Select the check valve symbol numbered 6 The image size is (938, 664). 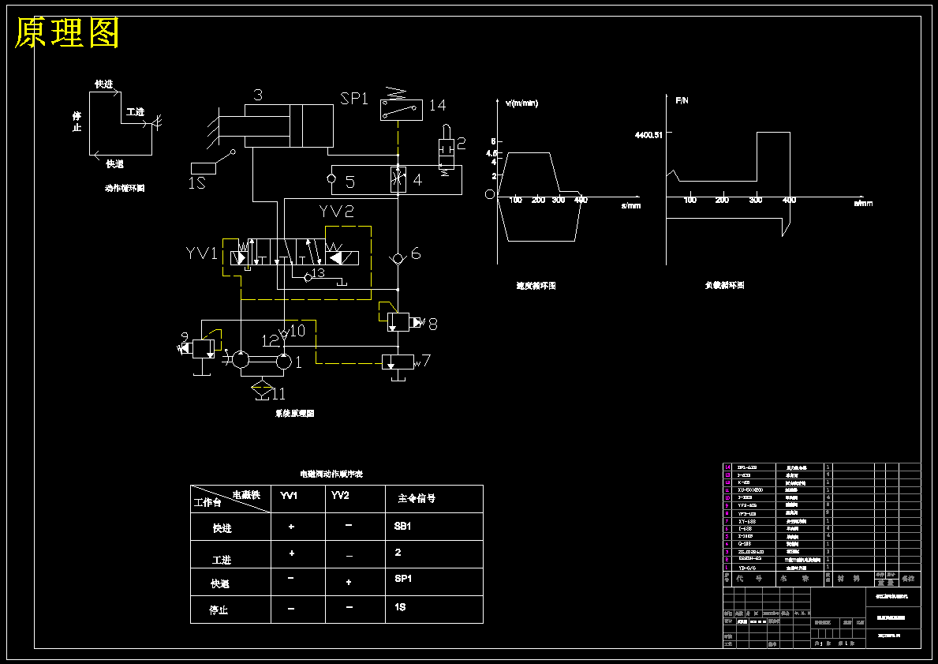[x=398, y=259]
